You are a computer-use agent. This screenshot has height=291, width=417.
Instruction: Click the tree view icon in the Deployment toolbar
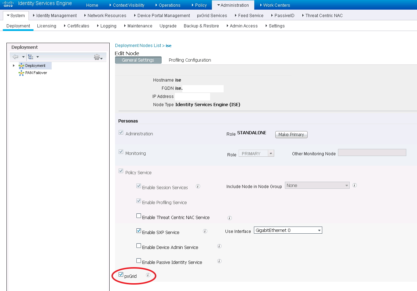coord(31,57)
